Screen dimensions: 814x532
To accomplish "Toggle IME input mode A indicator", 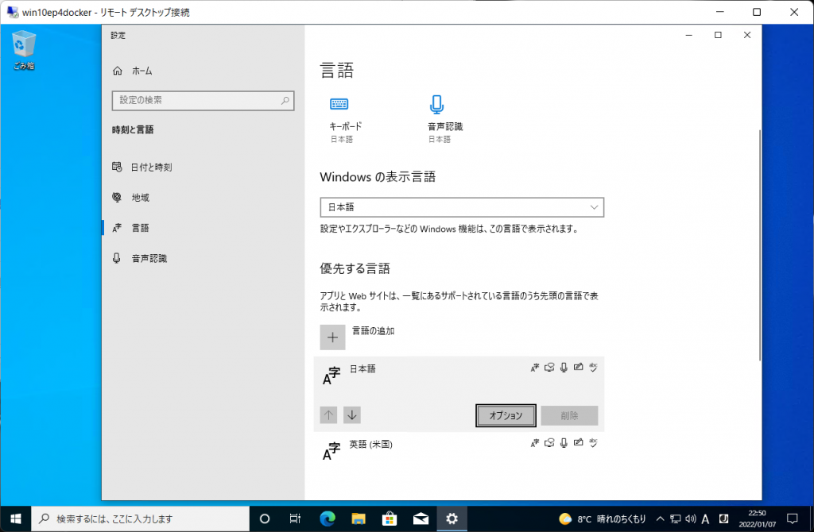I will (705, 519).
